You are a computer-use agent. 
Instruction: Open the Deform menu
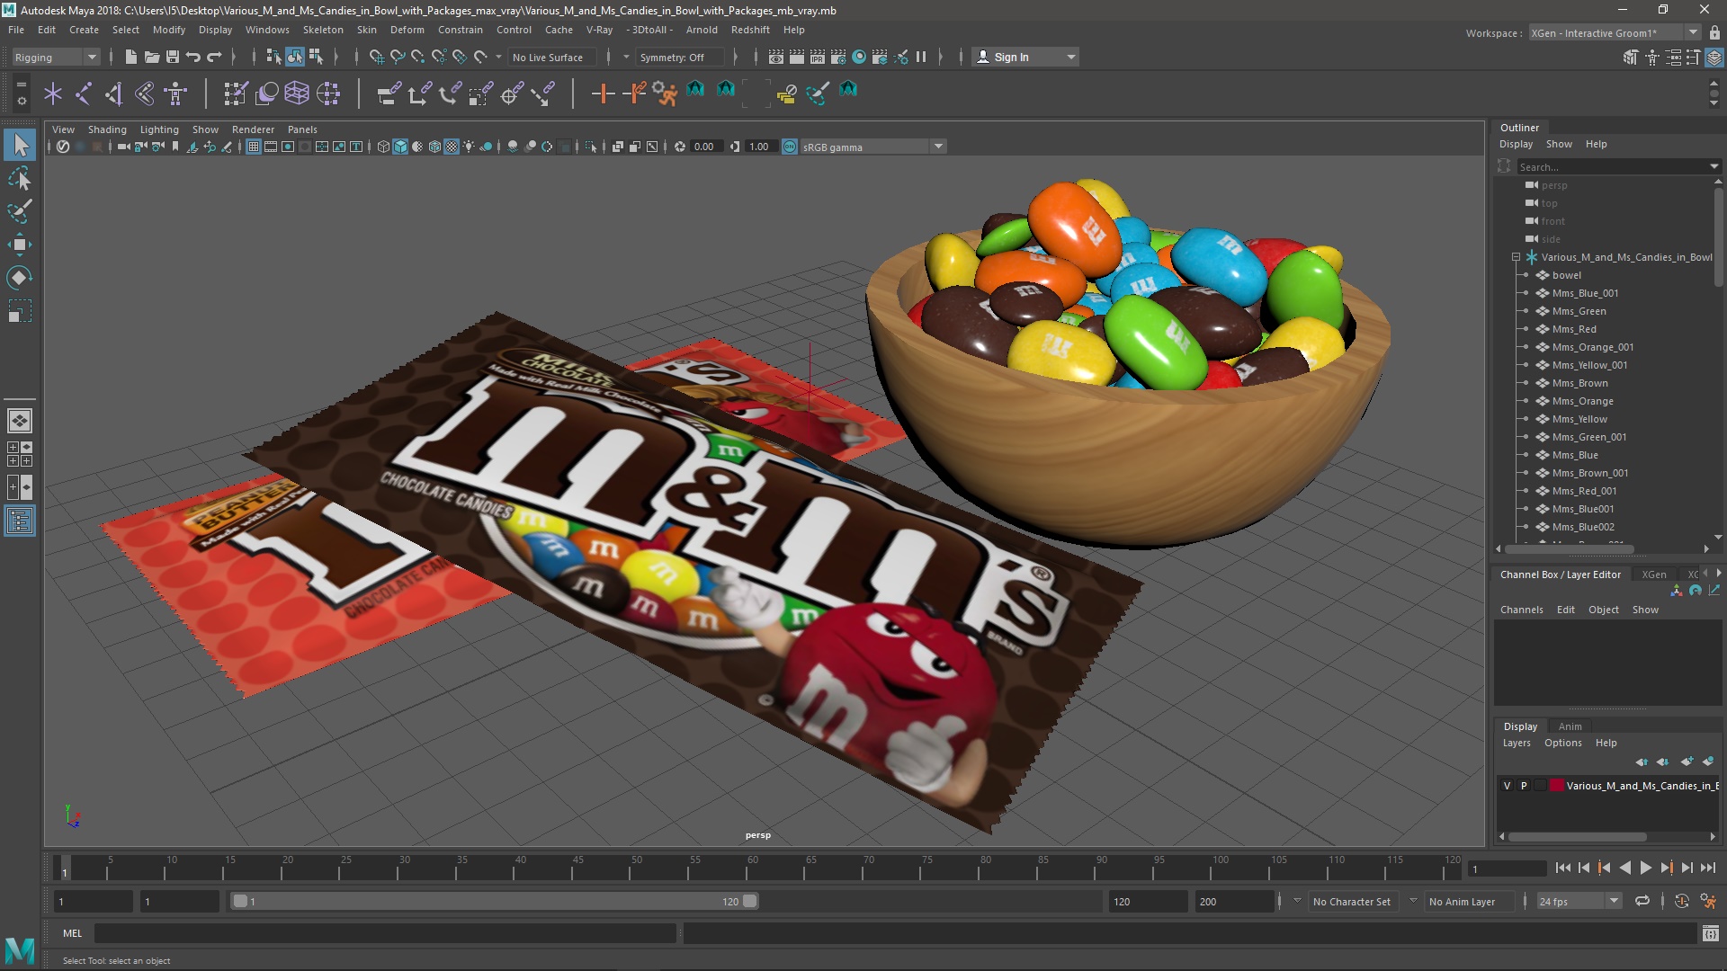407,30
